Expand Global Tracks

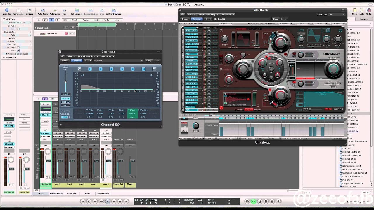point(36,28)
